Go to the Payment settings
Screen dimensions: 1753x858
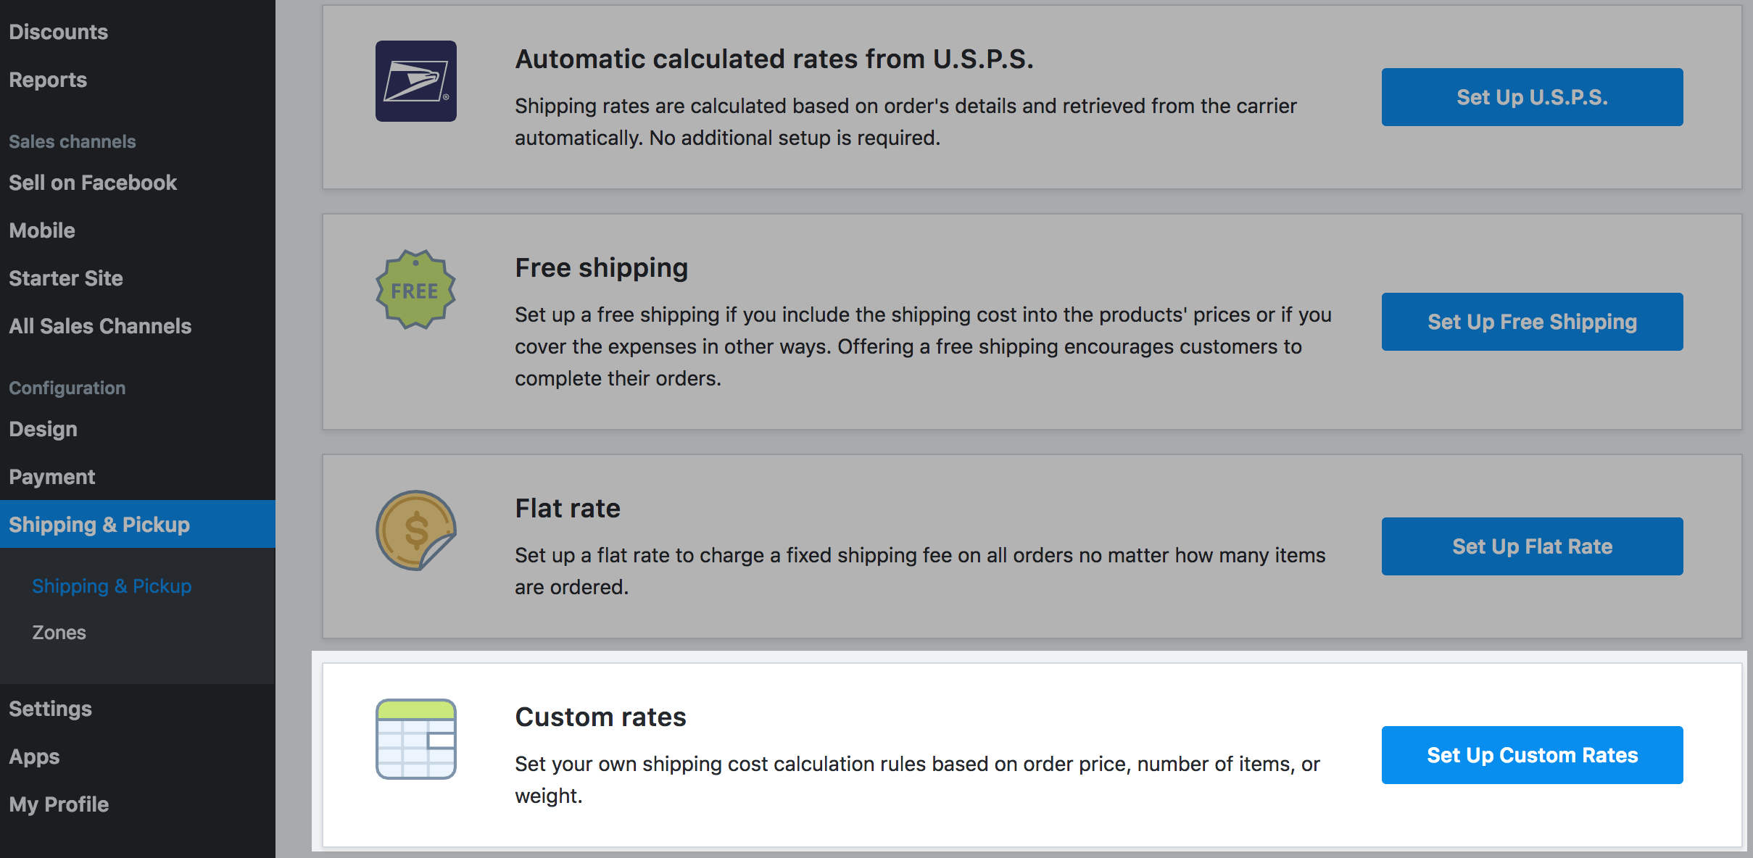[52, 477]
